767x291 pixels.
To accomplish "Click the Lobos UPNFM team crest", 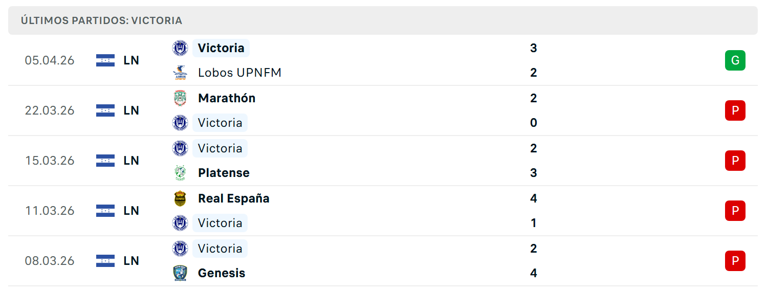I will [x=180, y=73].
